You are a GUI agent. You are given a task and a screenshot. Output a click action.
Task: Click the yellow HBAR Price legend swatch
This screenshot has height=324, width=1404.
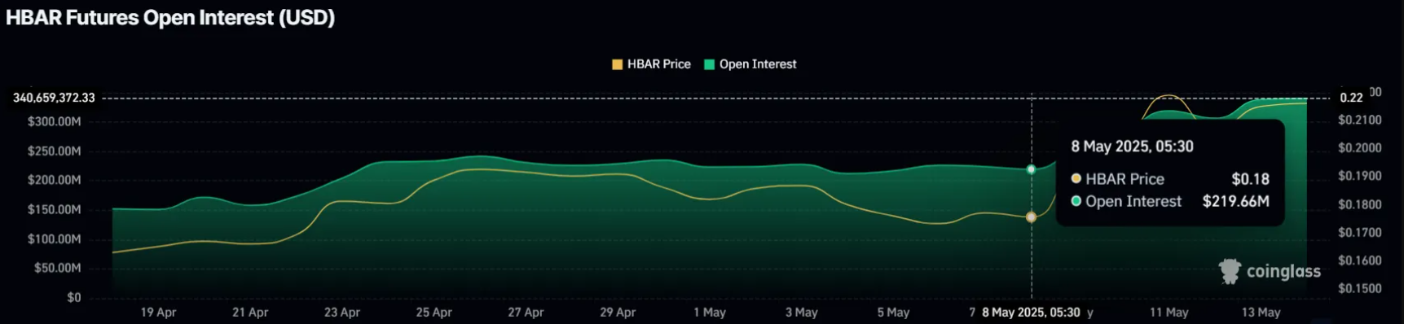[617, 64]
